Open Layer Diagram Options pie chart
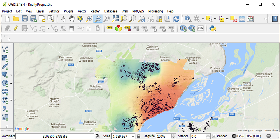The width and height of the screenshot is (280, 140). pos(118,28)
